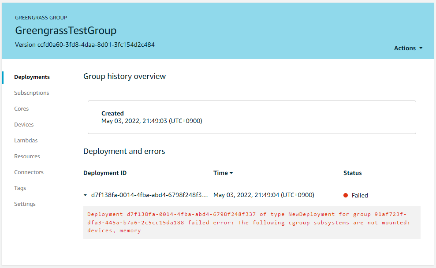Click the Deployment and errors heading
Image resolution: width=436 pixels, height=268 pixels.
pyautogui.click(x=124, y=151)
